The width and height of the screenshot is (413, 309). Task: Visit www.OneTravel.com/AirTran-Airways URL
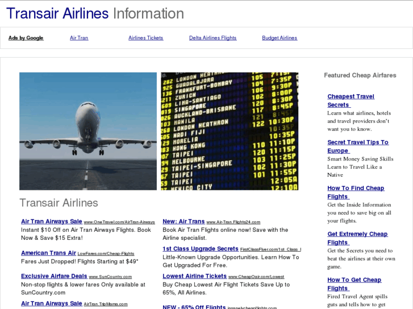tap(119, 222)
